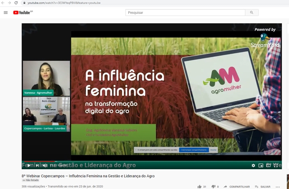This screenshot has width=289, height=189.
Task: Click COMPARTILHAR to share video
Action: [x=237, y=187]
